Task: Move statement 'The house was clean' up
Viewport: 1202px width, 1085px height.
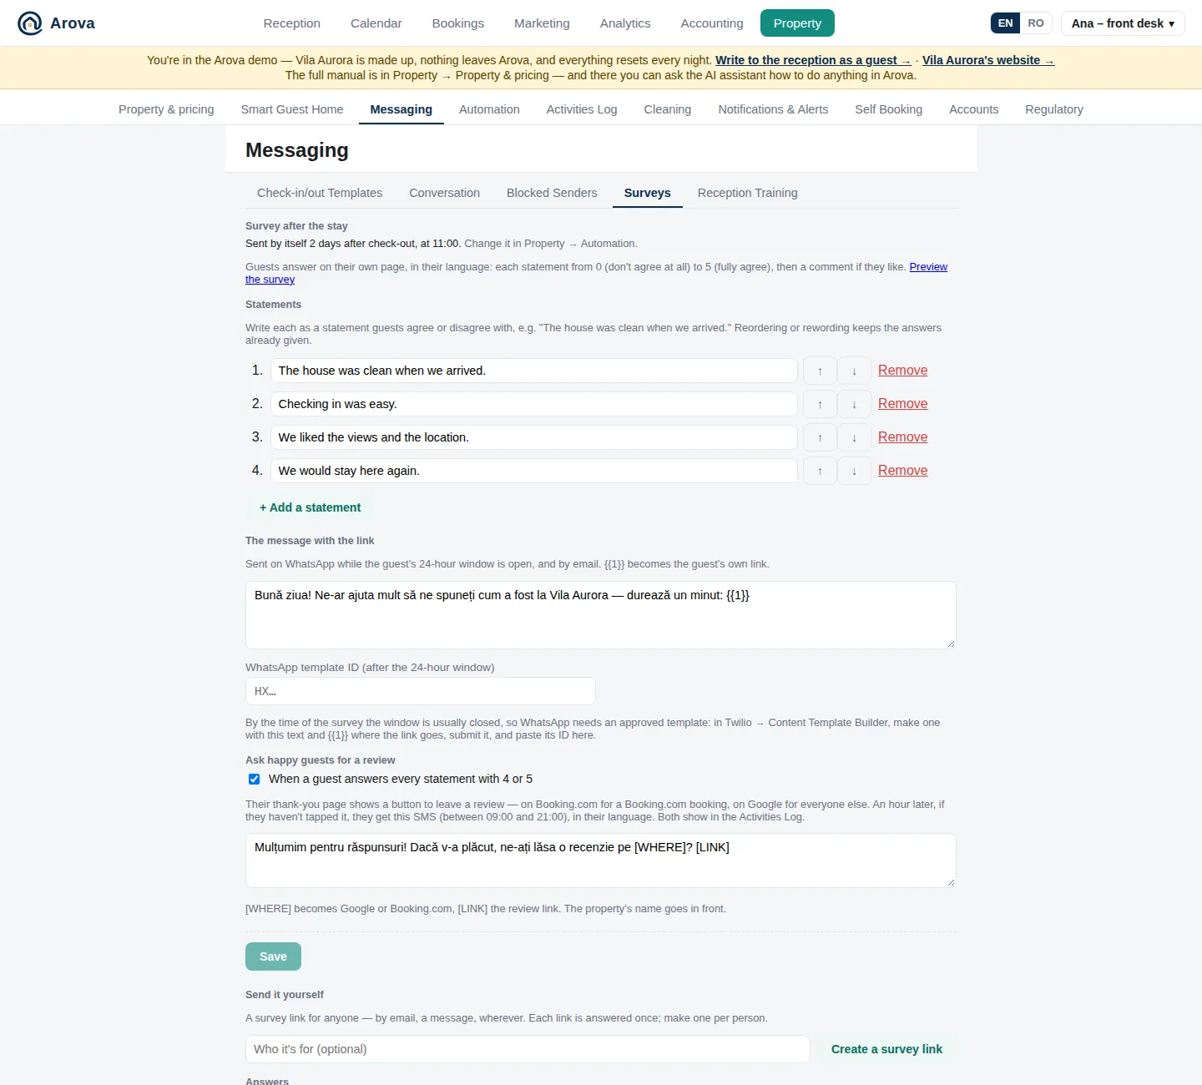Action: click(x=820, y=371)
